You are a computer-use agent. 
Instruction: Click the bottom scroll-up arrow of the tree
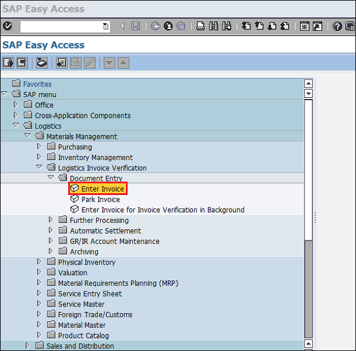coord(309,343)
